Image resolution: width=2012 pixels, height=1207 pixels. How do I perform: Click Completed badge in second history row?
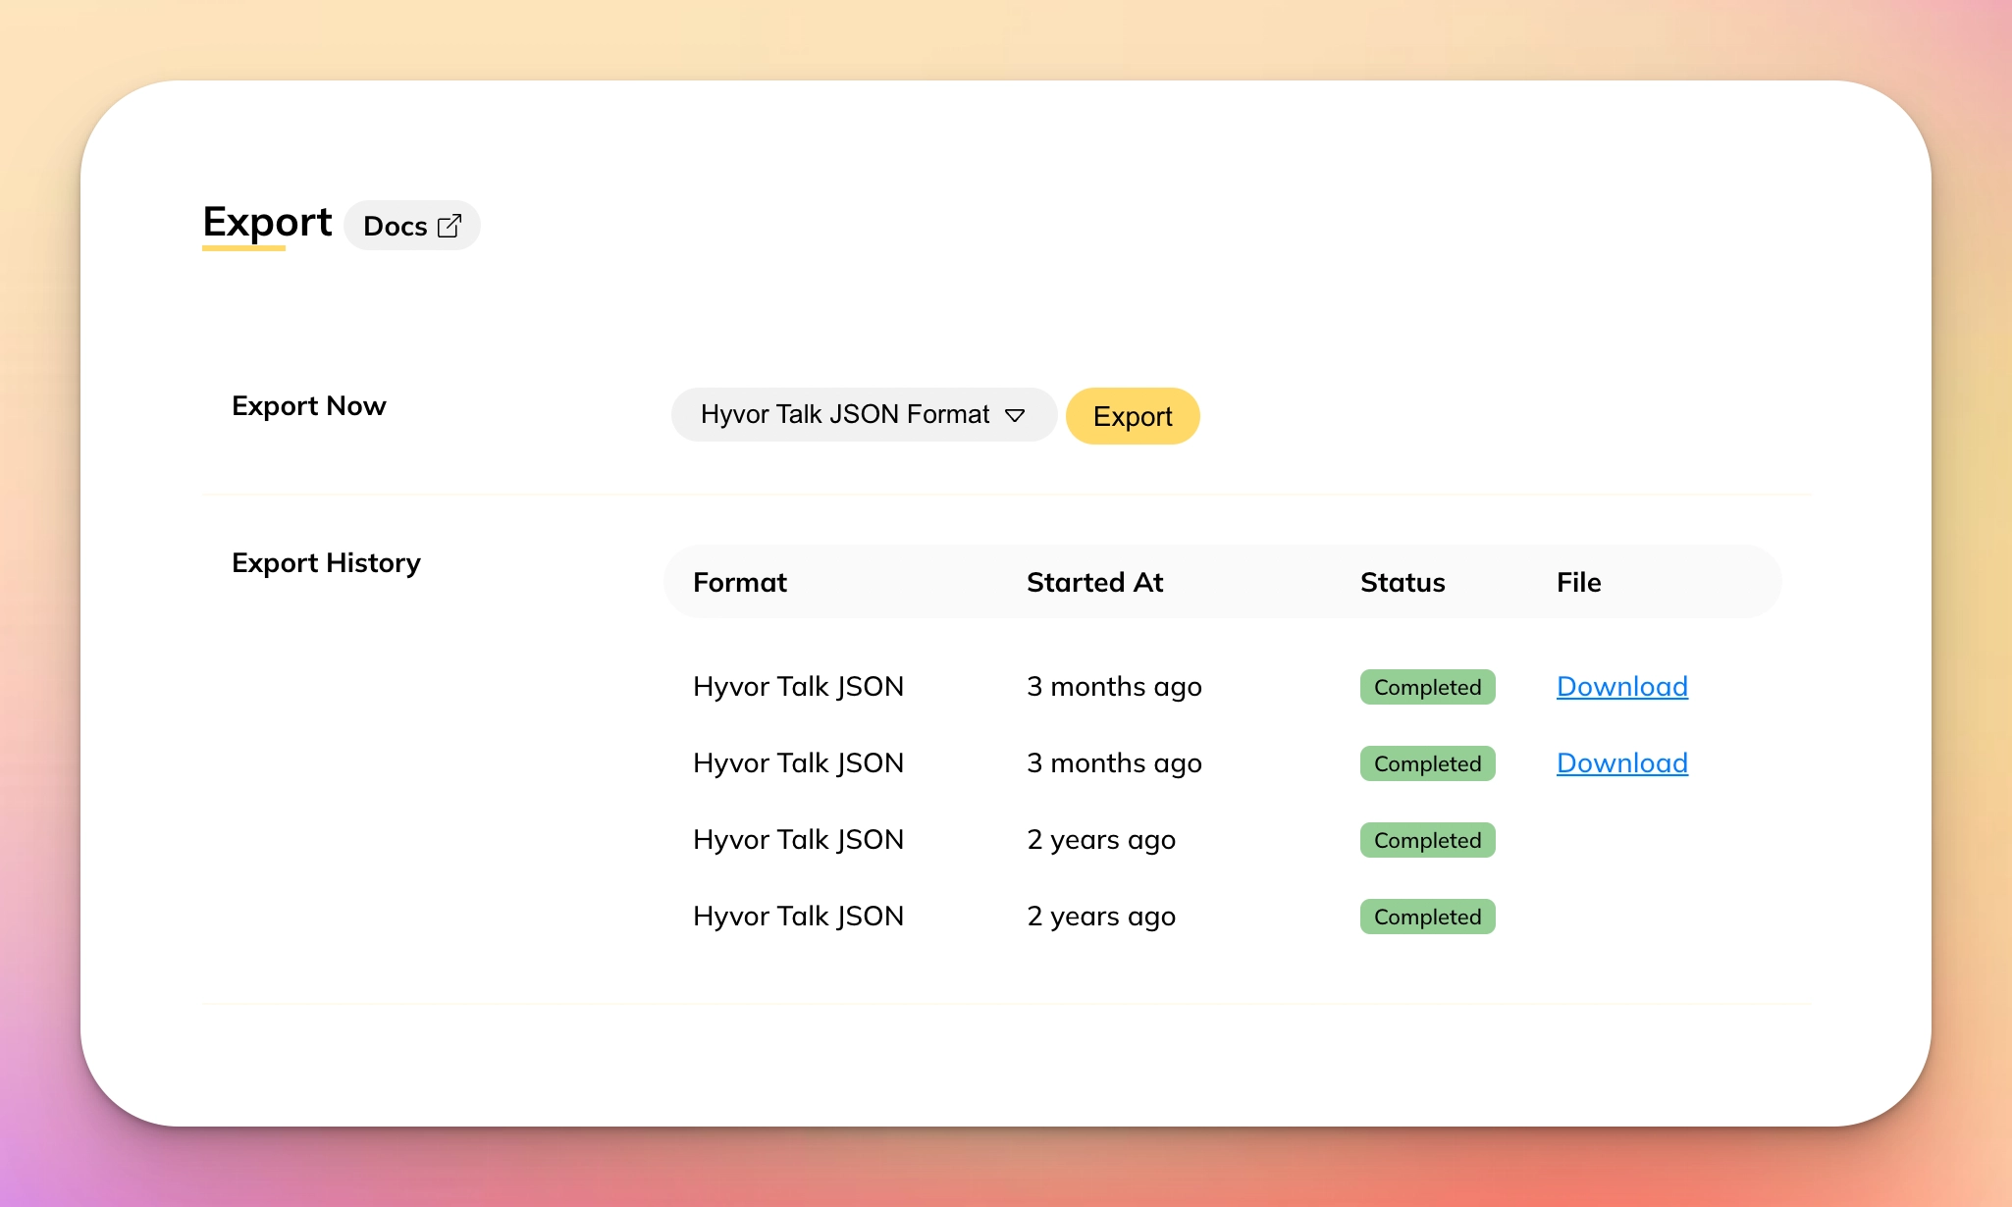(x=1428, y=763)
